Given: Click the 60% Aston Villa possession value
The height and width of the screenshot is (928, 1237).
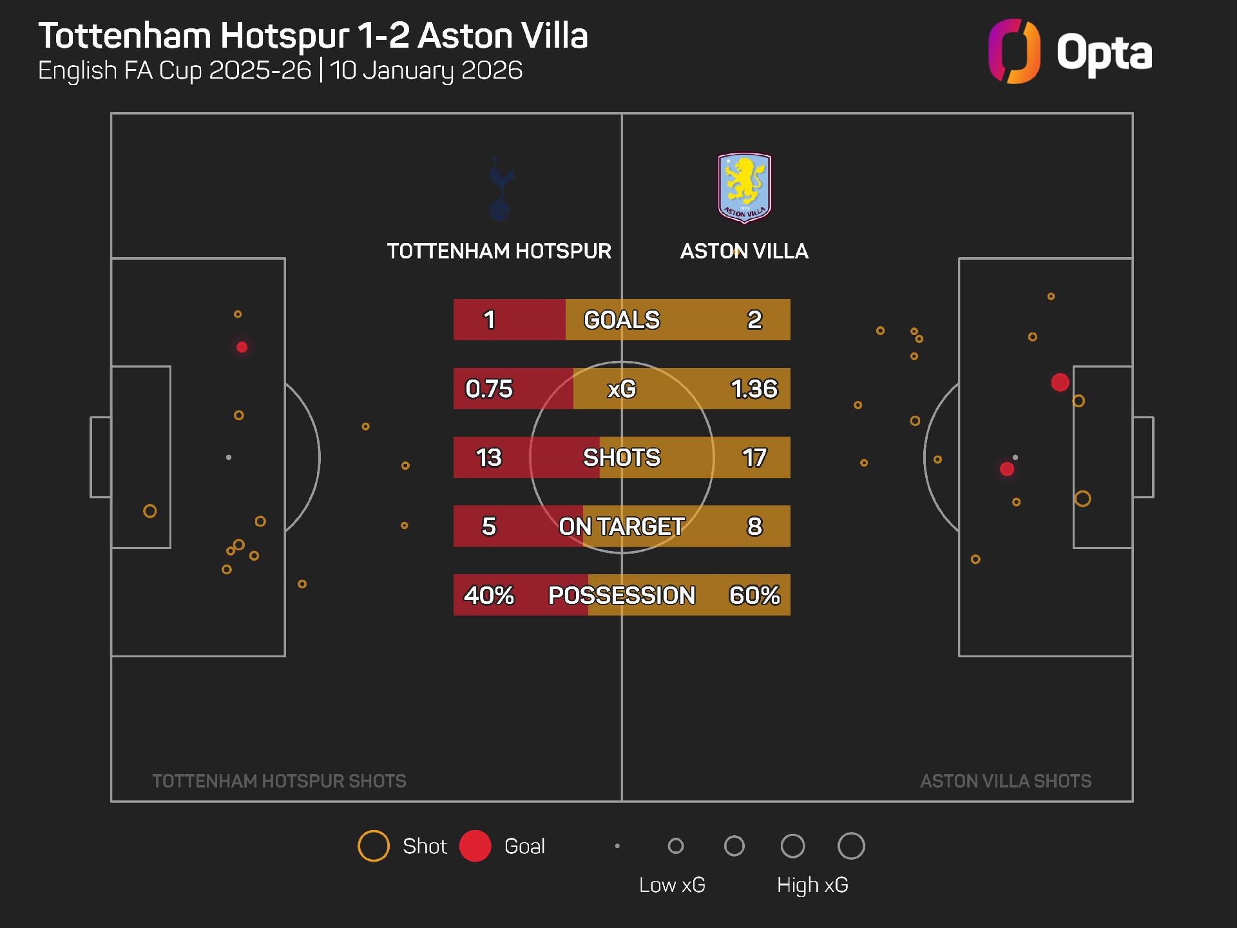Looking at the screenshot, I should [x=754, y=595].
